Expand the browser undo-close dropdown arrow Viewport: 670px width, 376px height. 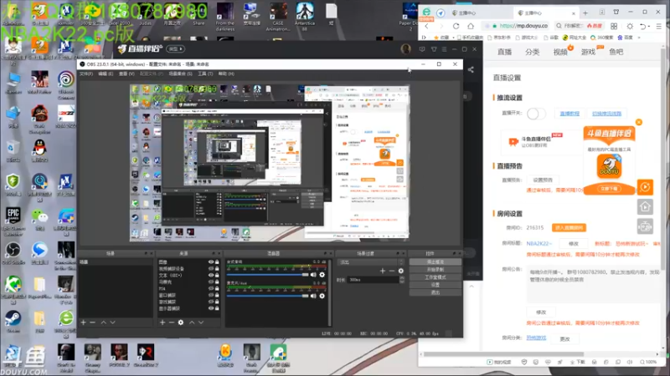coord(649,27)
